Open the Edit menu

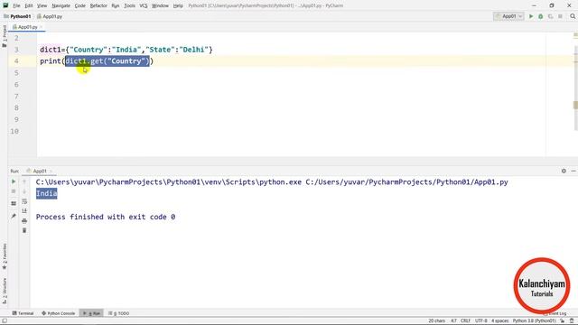29,5
